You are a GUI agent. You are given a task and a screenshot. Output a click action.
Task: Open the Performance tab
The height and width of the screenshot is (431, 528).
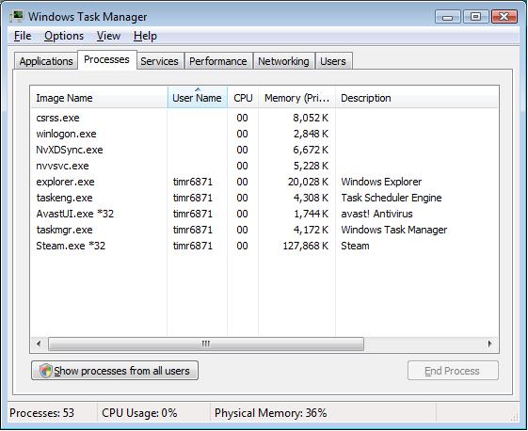(217, 61)
